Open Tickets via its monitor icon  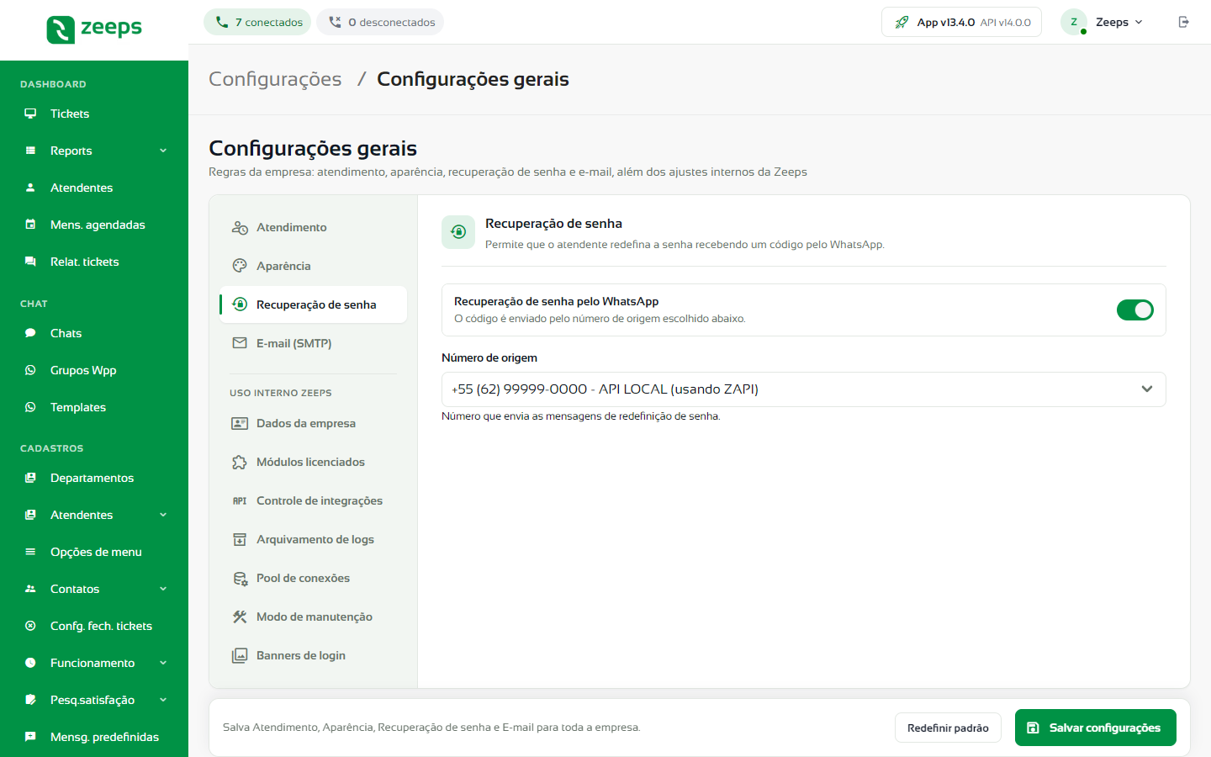click(30, 114)
